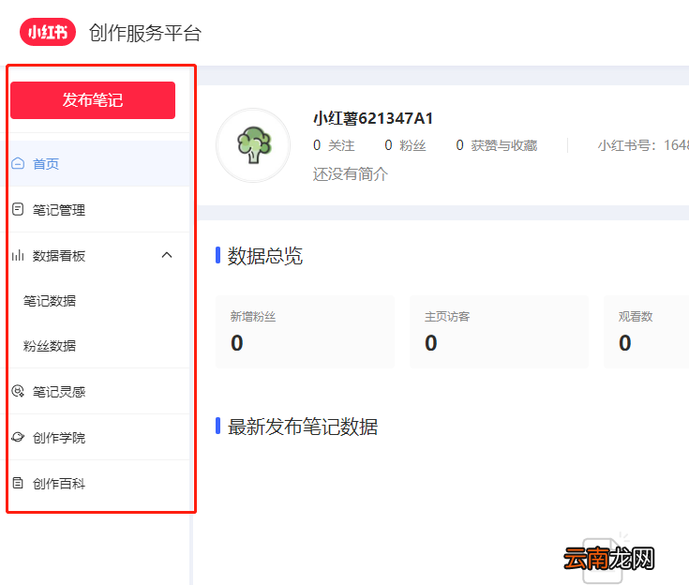Select the 数据看板 menu label

[59, 256]
